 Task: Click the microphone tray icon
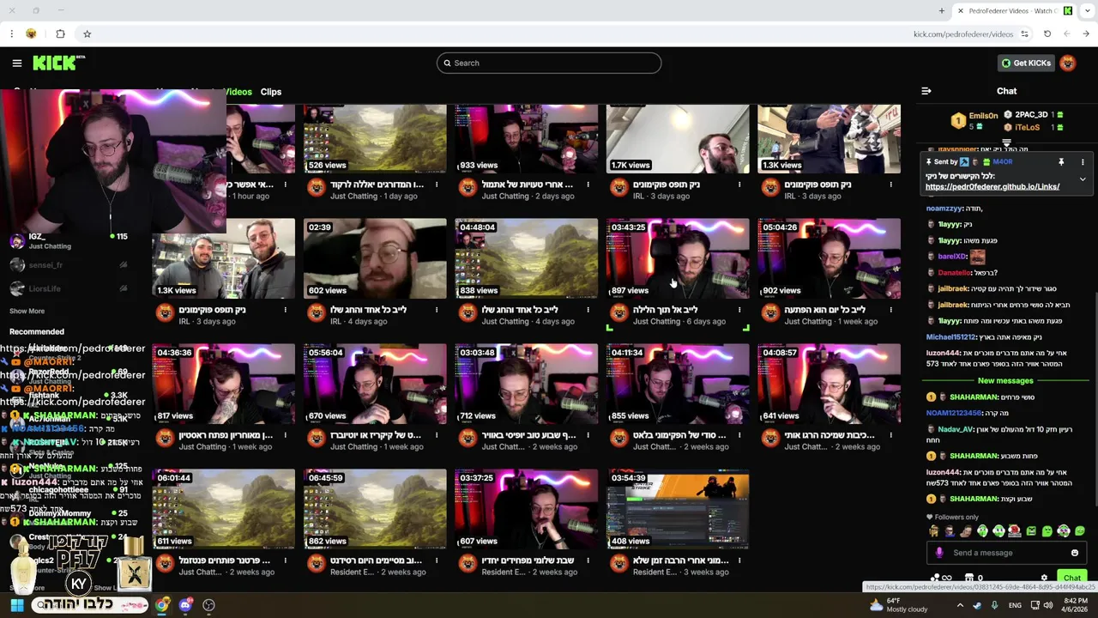coord(994,605)
